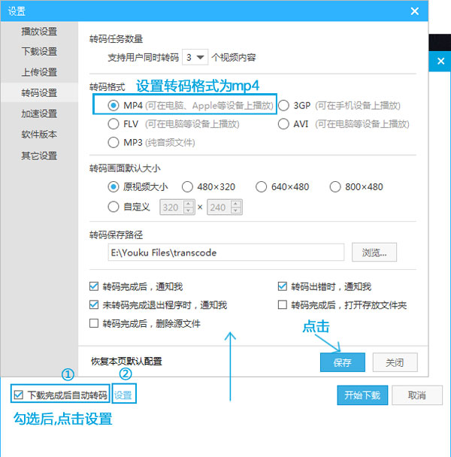Increase the custom width with up arrow
The height and width of the screenshot is (457, 451).
coord(189,204)
